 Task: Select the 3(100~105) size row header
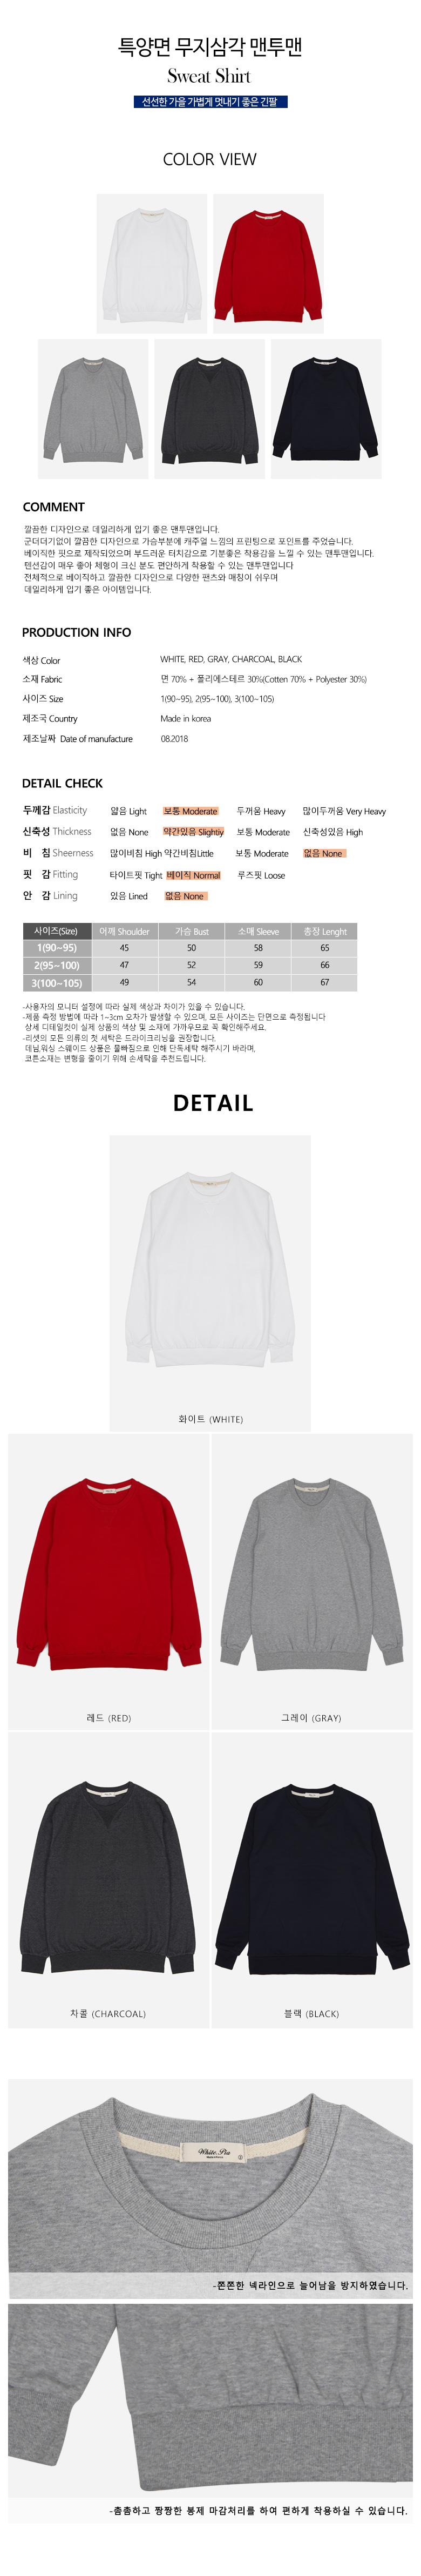tap(57, 983)
